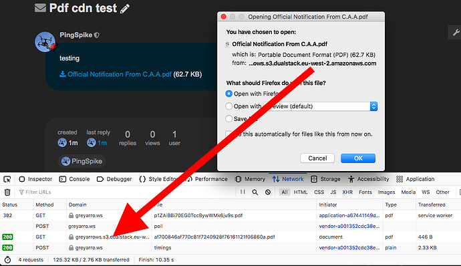Toggle the Fonts filter
Screen dimensions: 461x266
[365, 192]
